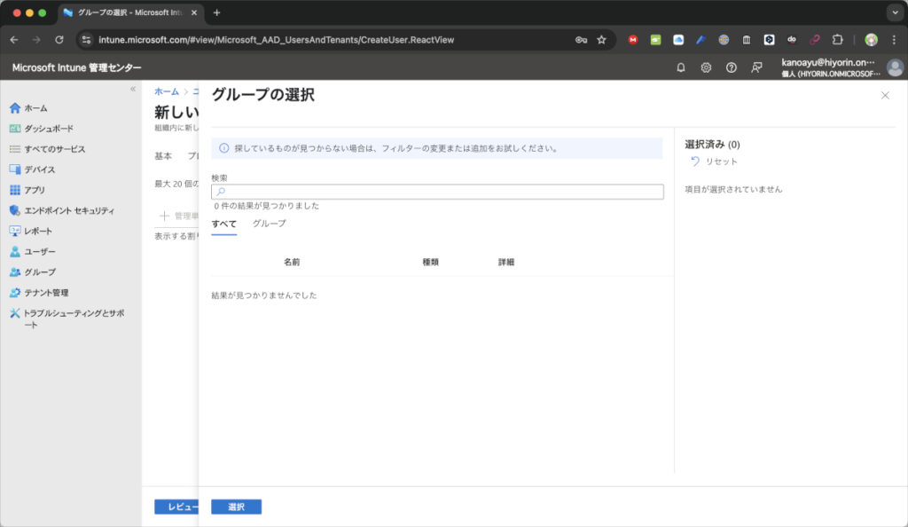Click the red M extension icon
The height and width of the screenshot is (527, 908).
633,40
